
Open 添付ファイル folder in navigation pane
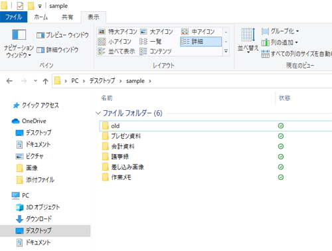(35, 180)
